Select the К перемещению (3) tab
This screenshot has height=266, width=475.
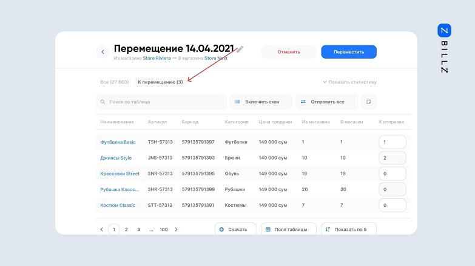coord(160,82)
